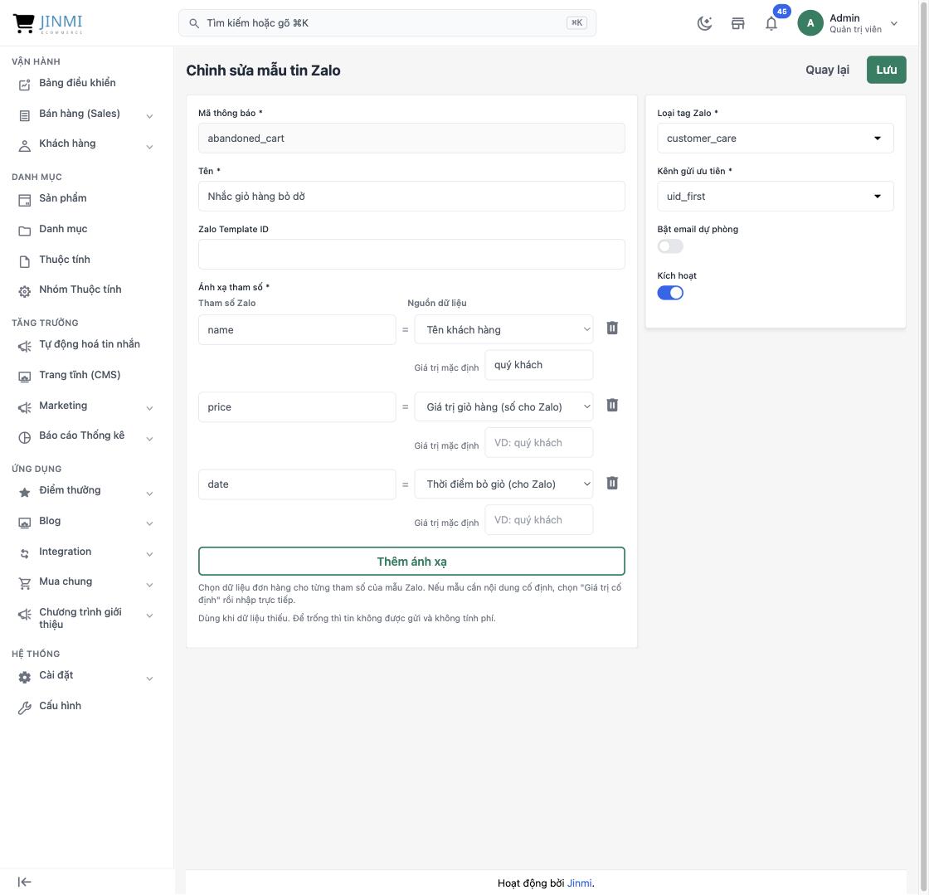929x895 pixels.
Task: Toggle dark mode moon icon
Action: tap(704, 23)
